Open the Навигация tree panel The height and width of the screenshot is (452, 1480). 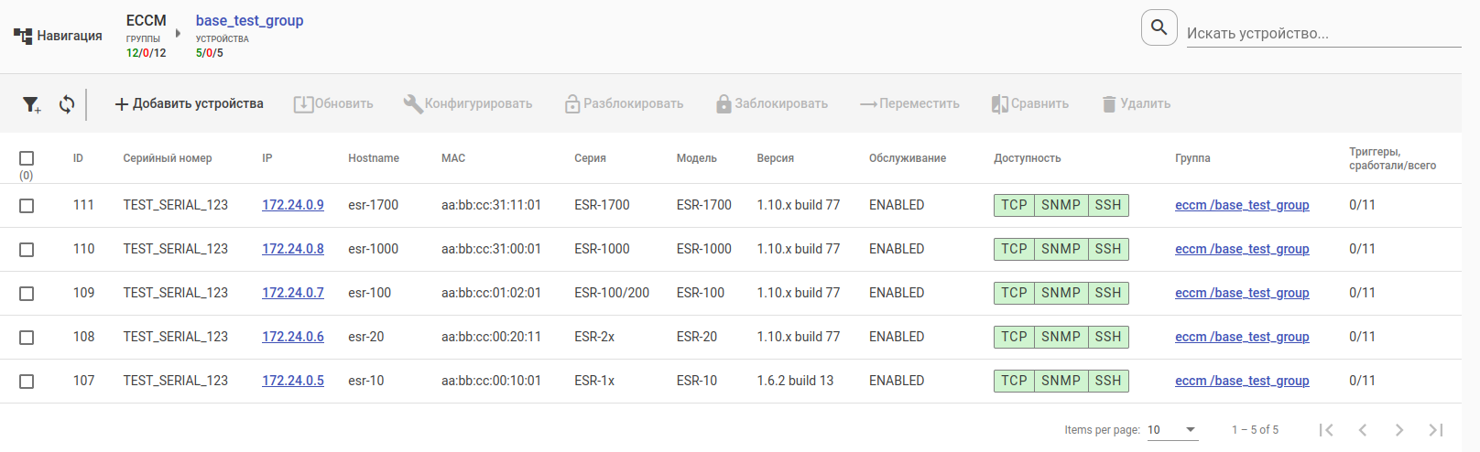58,36
